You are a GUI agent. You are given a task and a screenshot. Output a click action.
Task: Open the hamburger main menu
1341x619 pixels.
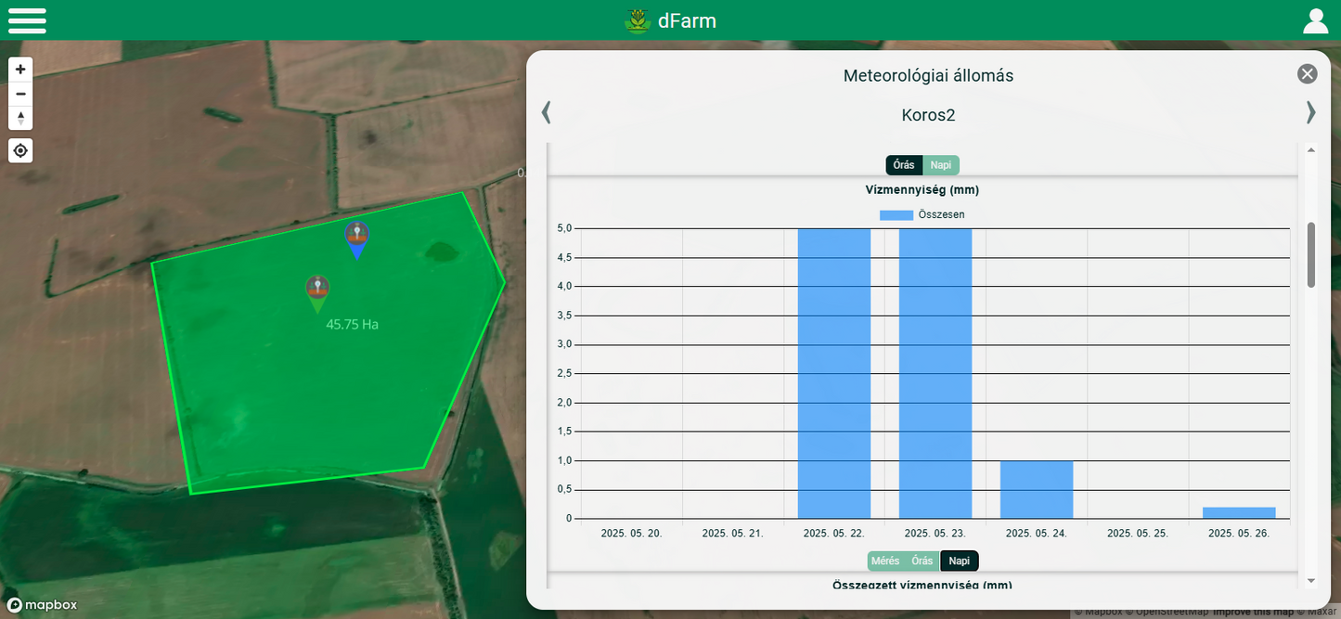(27, 20)
